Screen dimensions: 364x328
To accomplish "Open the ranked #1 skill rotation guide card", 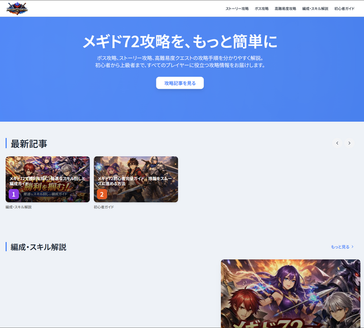I will click(x=48, y=179).
